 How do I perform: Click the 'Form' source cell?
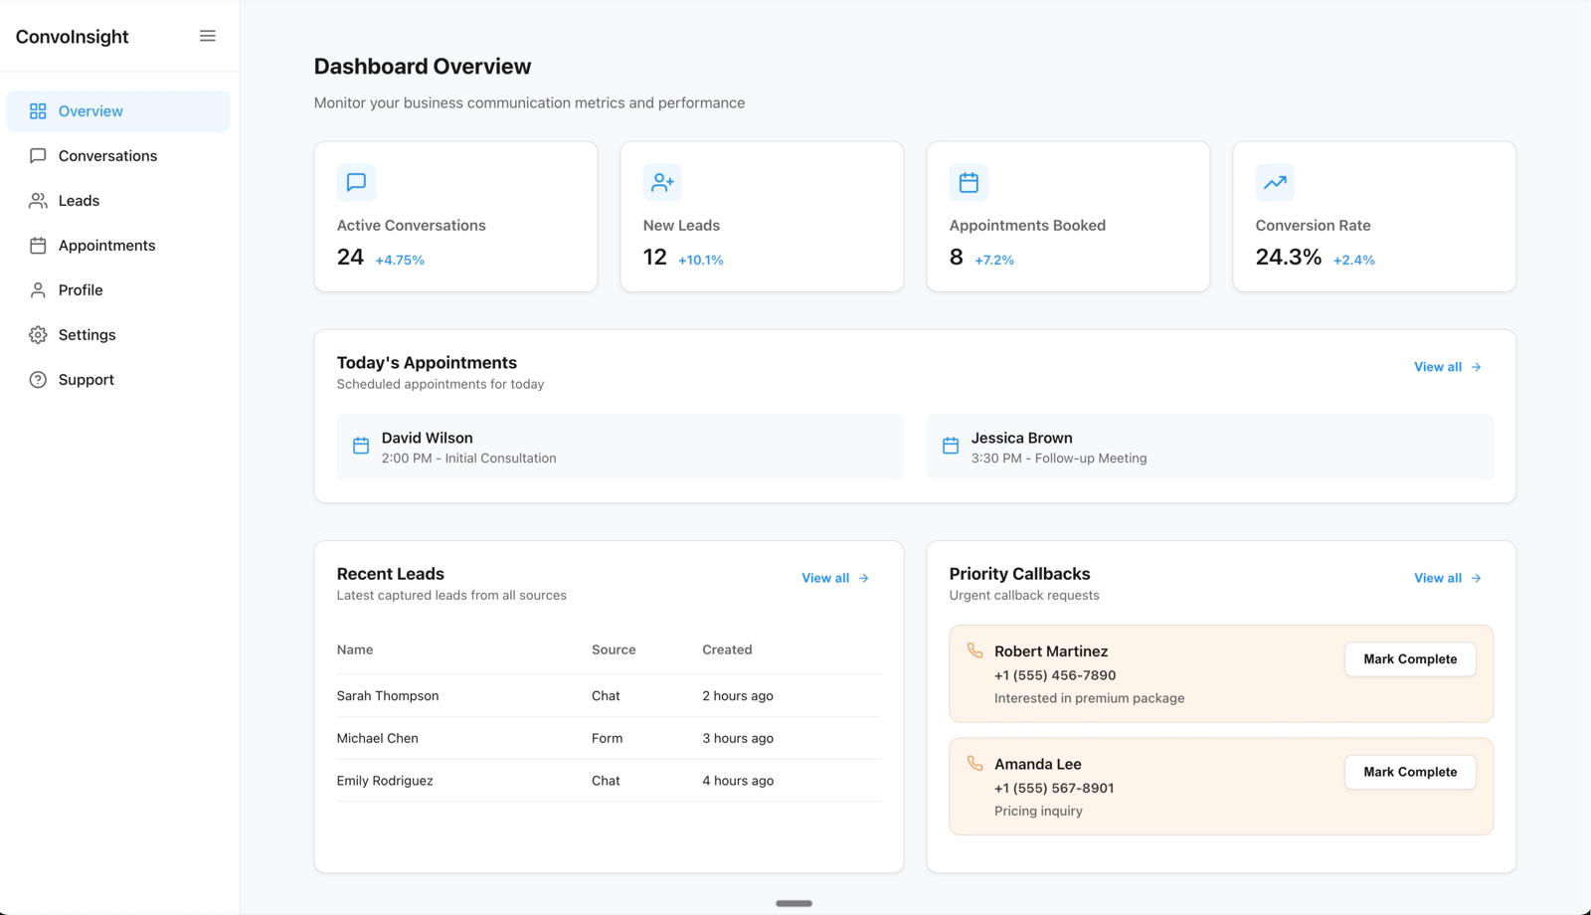pyautogui.click(x=607, y=738)
